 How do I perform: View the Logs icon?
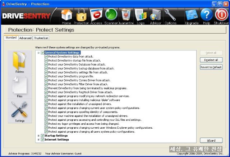click(x=141, y=16)
